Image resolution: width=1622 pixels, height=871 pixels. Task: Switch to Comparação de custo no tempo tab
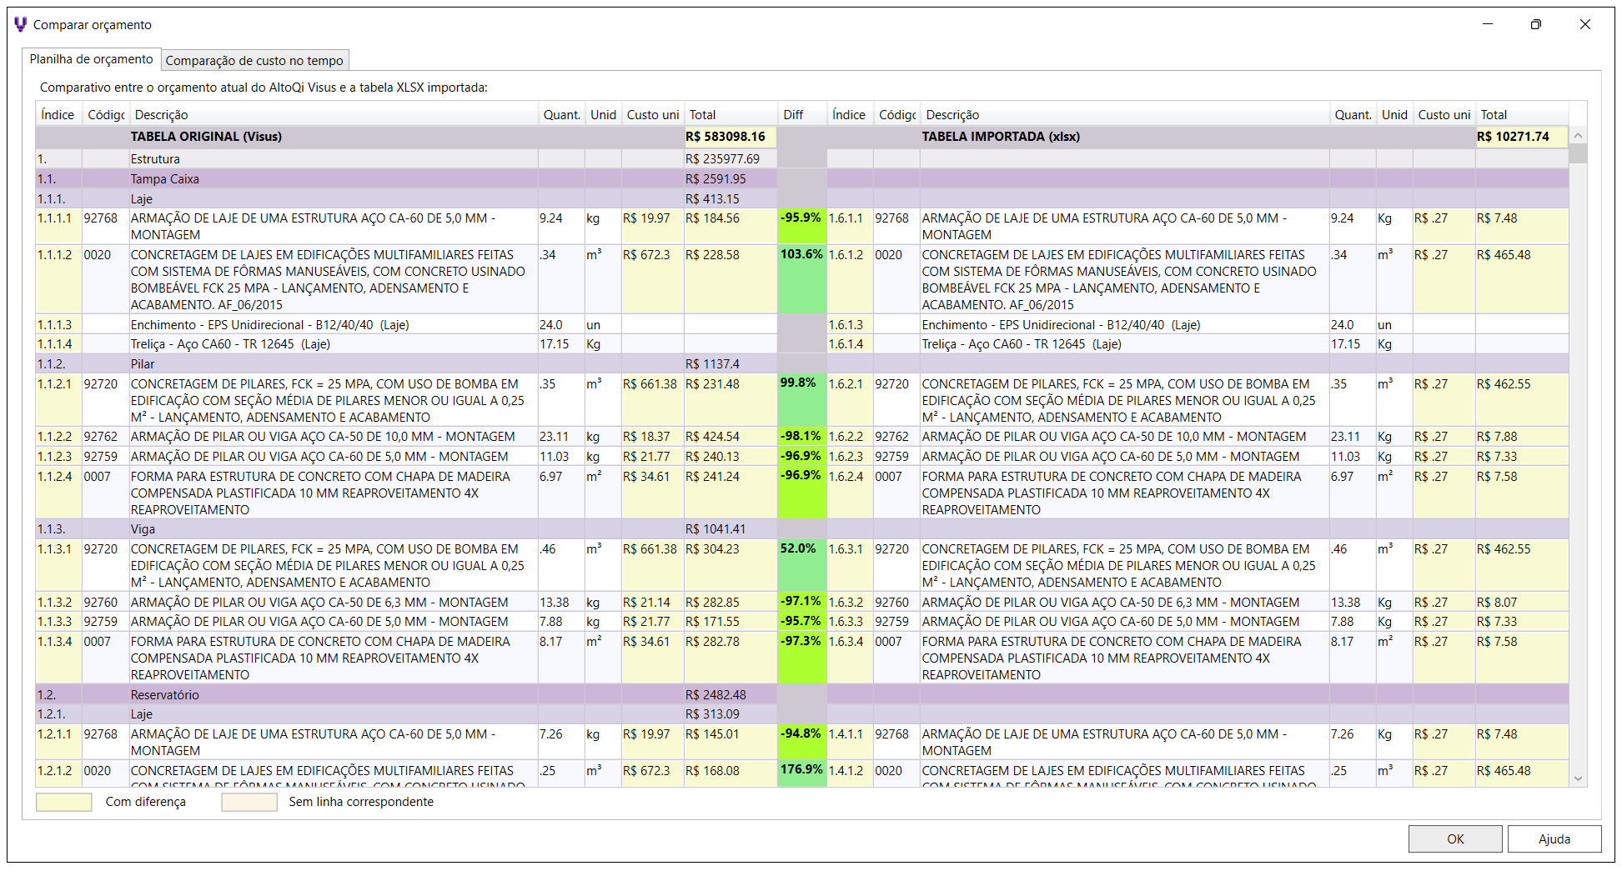(x=254, y=61)
